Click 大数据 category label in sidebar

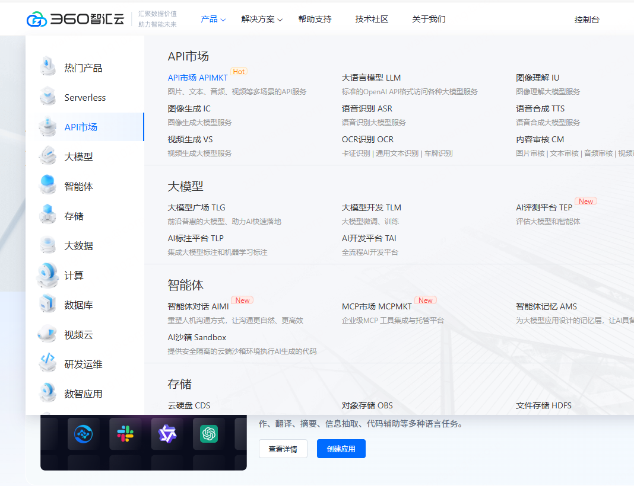click(78, 246)
